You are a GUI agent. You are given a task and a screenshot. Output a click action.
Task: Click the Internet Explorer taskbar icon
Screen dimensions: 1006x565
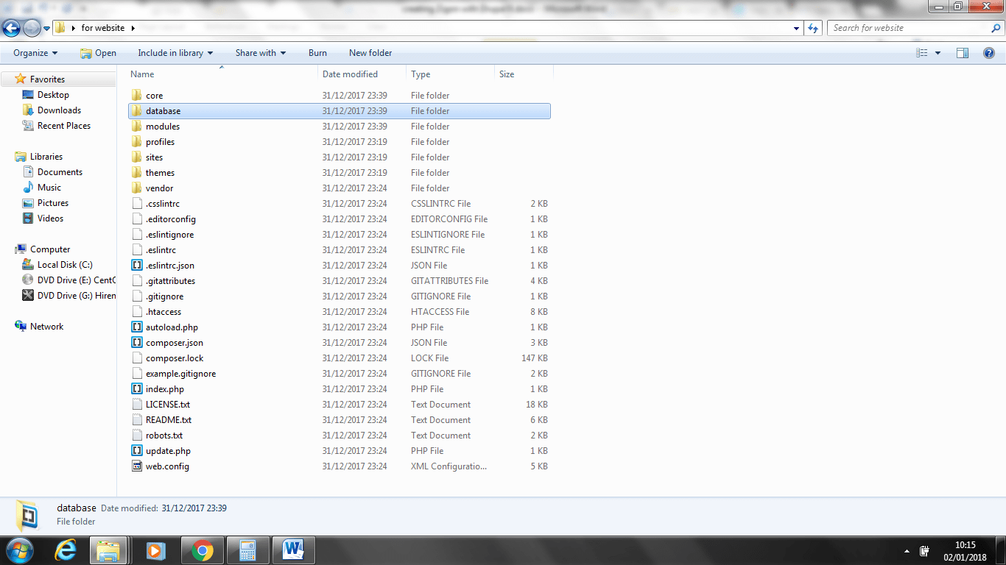coord(66,550)
